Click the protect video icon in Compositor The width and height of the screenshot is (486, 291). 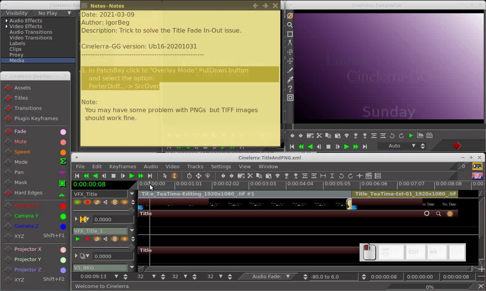(x=290, y=16)
